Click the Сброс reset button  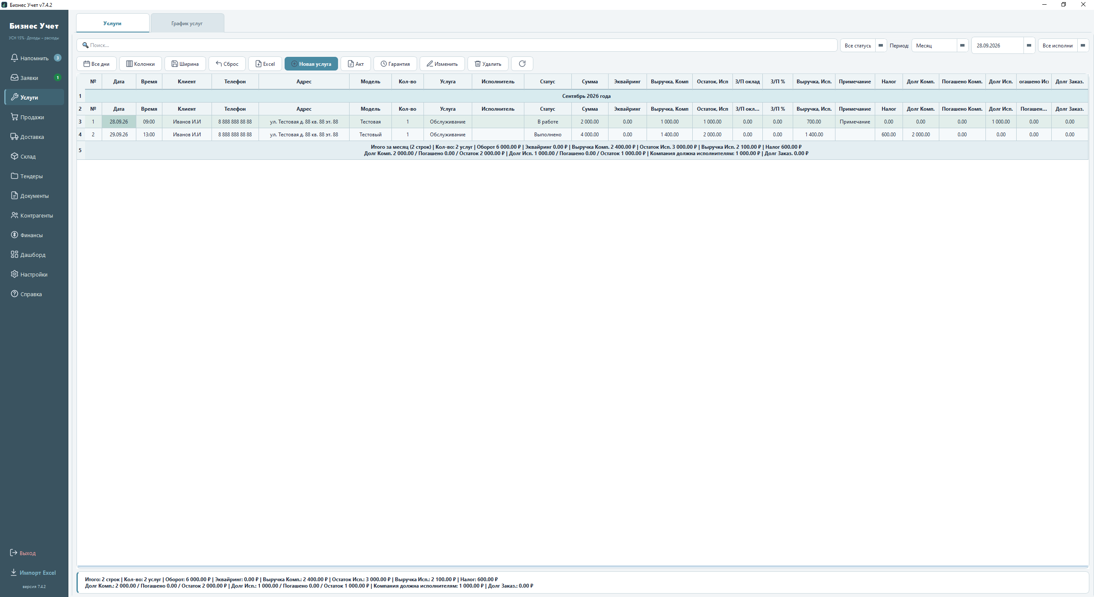pos(227,64)
